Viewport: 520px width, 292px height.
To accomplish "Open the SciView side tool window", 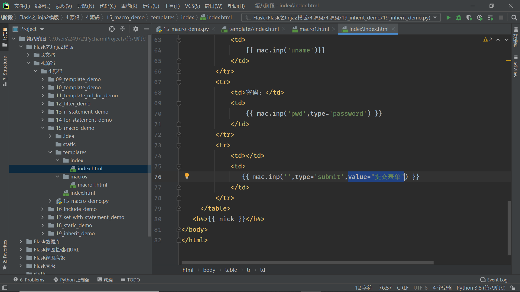I will (516, 66).
